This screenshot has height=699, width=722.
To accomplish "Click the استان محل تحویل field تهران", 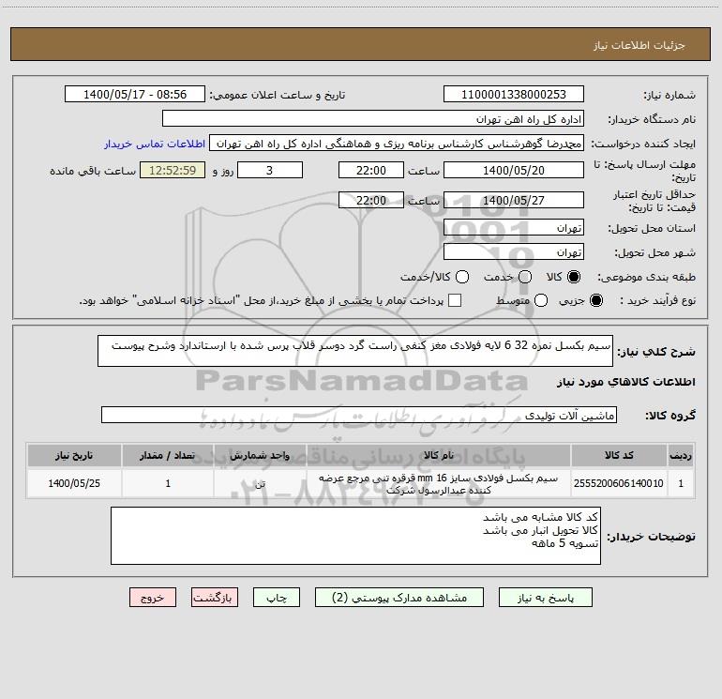I will [x=514, y=228].
